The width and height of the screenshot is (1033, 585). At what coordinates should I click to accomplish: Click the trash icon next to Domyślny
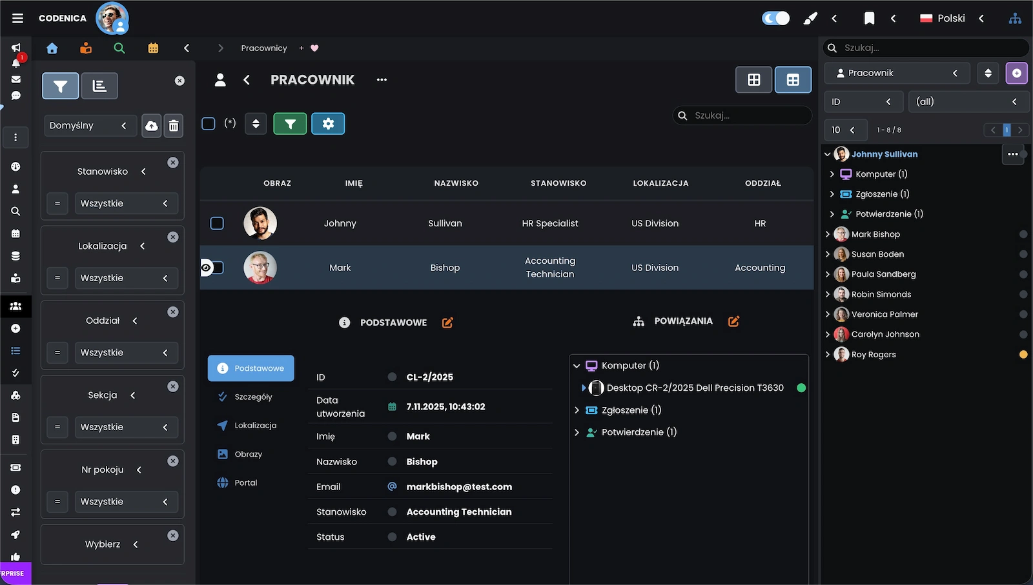(174, 126)
